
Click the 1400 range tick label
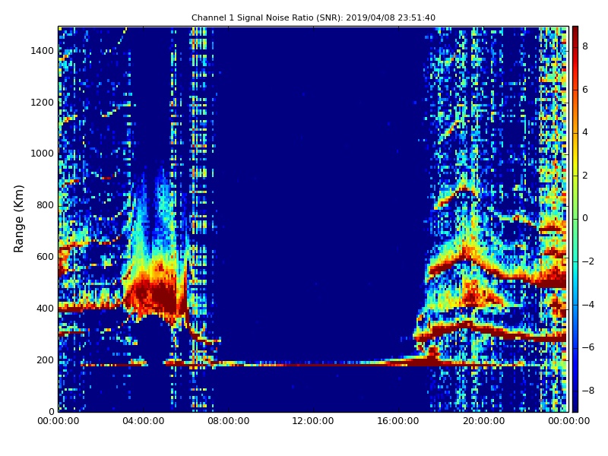coord(43,51)
